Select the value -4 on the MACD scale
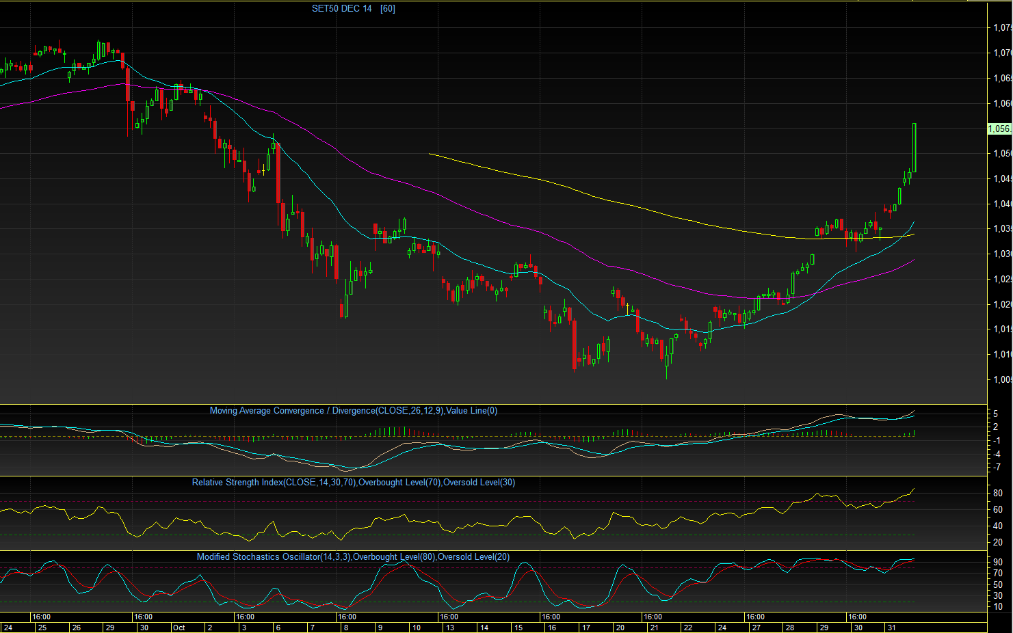The height and width of the screenshot is (633, 1013). tap(997, 454)
